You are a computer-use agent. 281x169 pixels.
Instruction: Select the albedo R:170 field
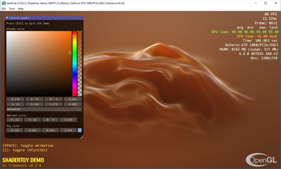pos(15,99)
